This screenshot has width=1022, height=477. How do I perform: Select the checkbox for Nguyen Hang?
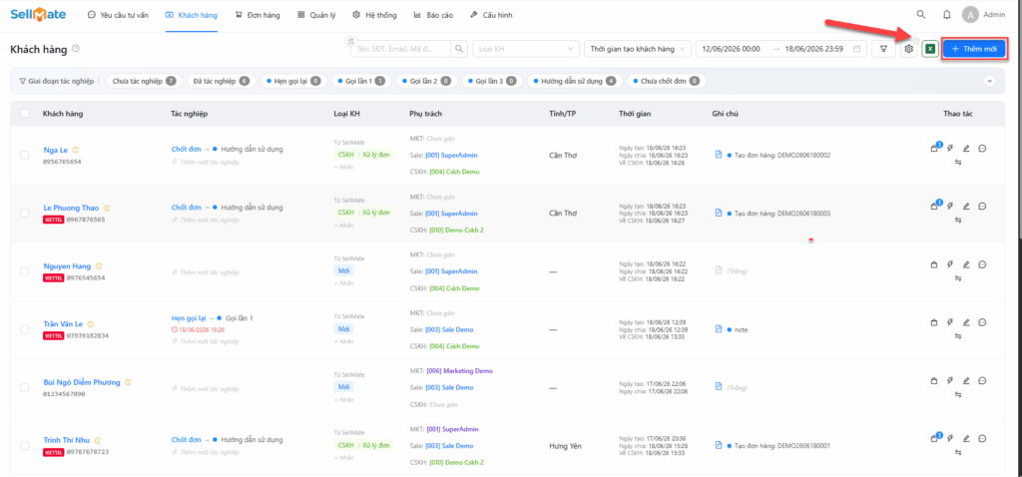tap(25, 271)
